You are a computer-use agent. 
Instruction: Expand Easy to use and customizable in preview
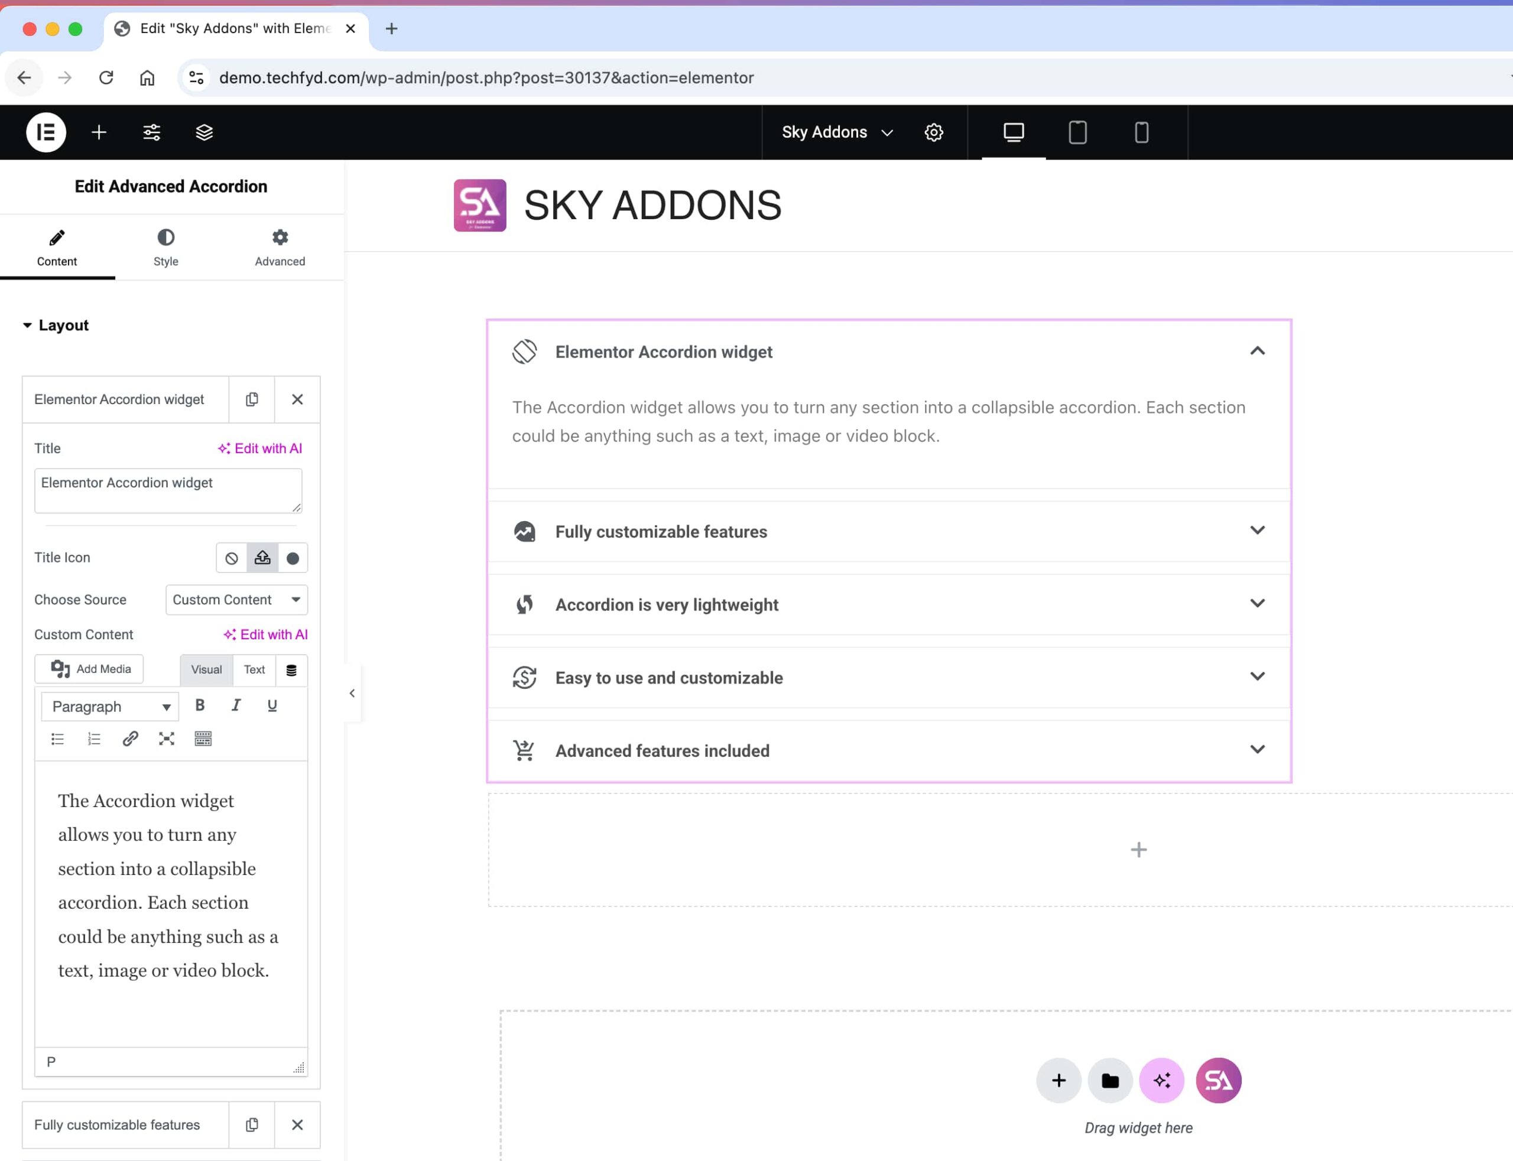pos(889,678)
